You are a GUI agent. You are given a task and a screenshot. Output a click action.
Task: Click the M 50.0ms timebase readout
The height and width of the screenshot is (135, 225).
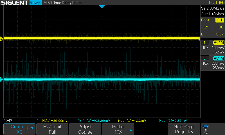point(52,3)
